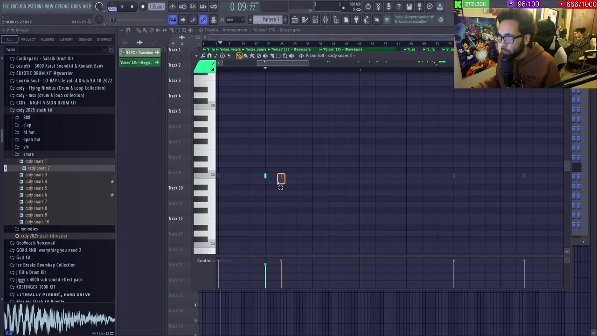Open the pattern selector arrow left of Pattern 1
Image resolution: width=597 pixels, height=336 pixels.
(250, 20)
